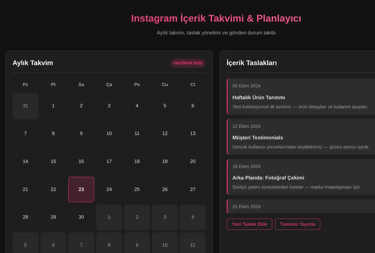Open the Haftalık Ürün Tanıtımı draft card
The image size is (375, 253).
point(301,96)
